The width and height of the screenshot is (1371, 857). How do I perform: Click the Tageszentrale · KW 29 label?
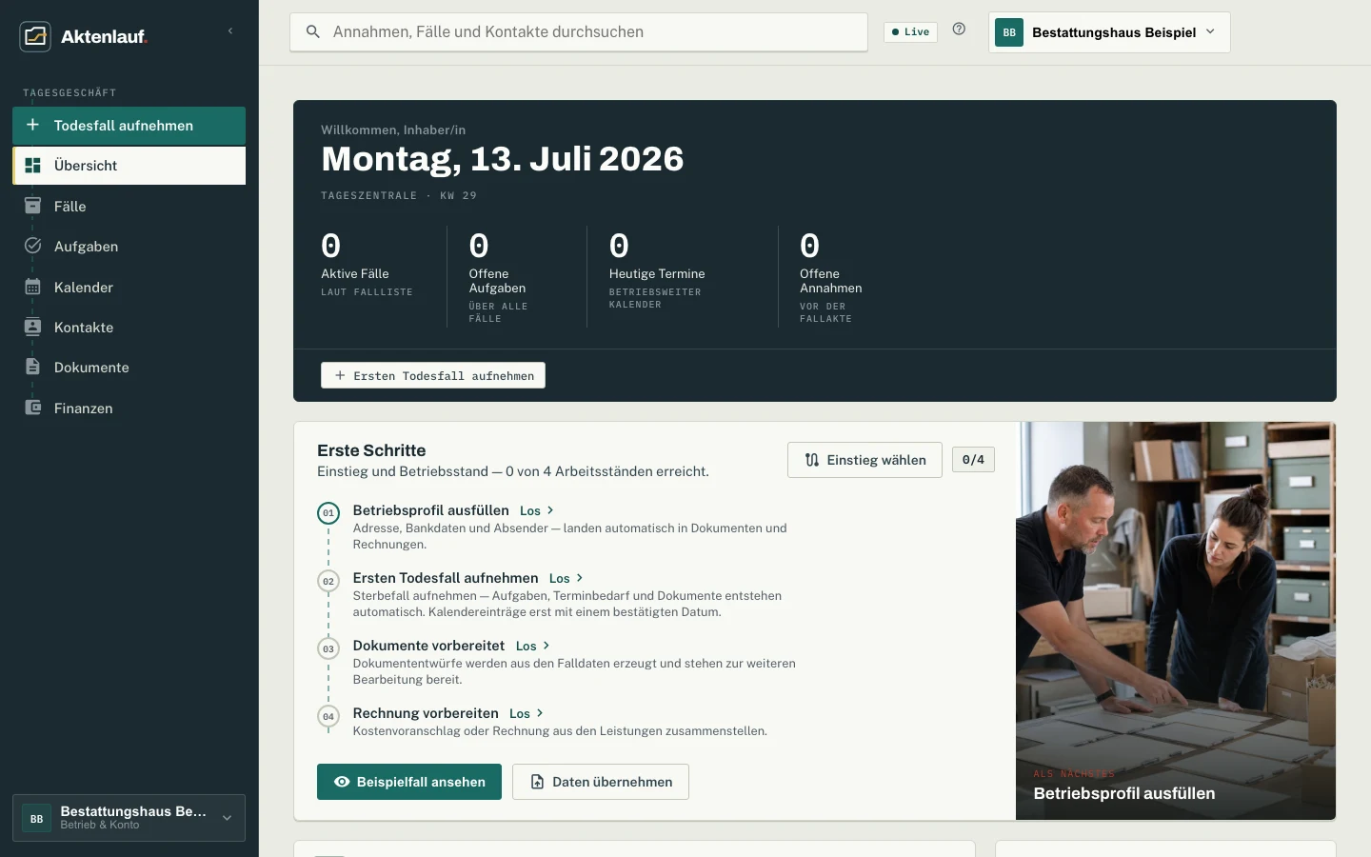coord(399,195)
